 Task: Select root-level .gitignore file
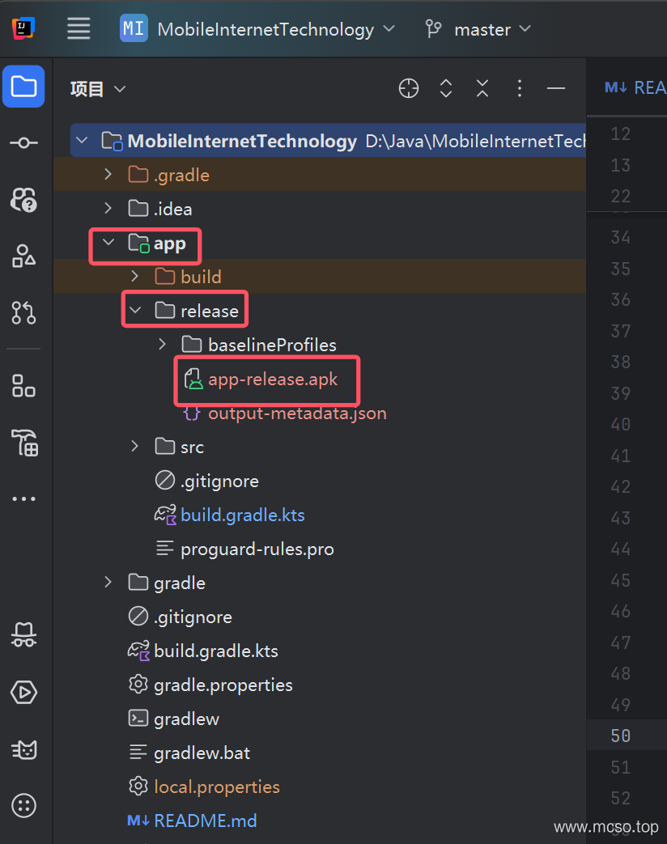click(193, 617)
